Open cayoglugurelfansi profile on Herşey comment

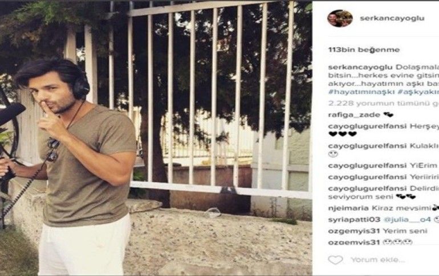point(367,126)
